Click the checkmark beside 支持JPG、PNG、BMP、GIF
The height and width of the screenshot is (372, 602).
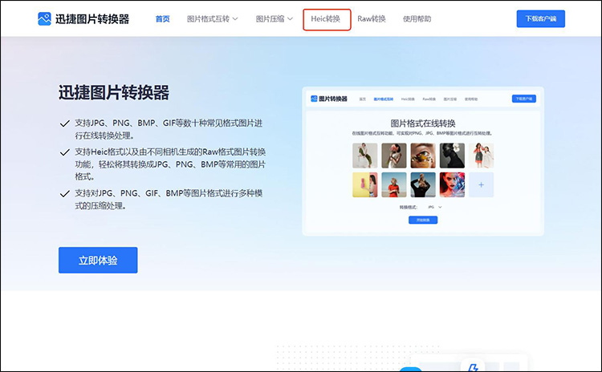coord(64,123)
